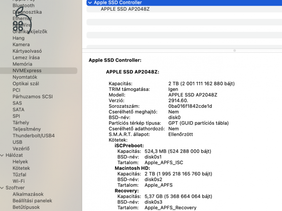Click the serial number 0ba016f1842cde1d
282x211 pixels.
click(190, 106)
